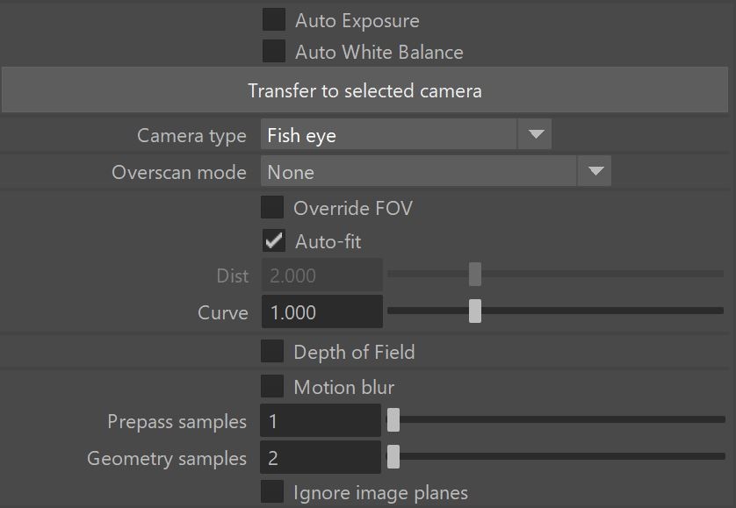
Task: Click the Prepass samples slider handle
Action: (393, 419)
